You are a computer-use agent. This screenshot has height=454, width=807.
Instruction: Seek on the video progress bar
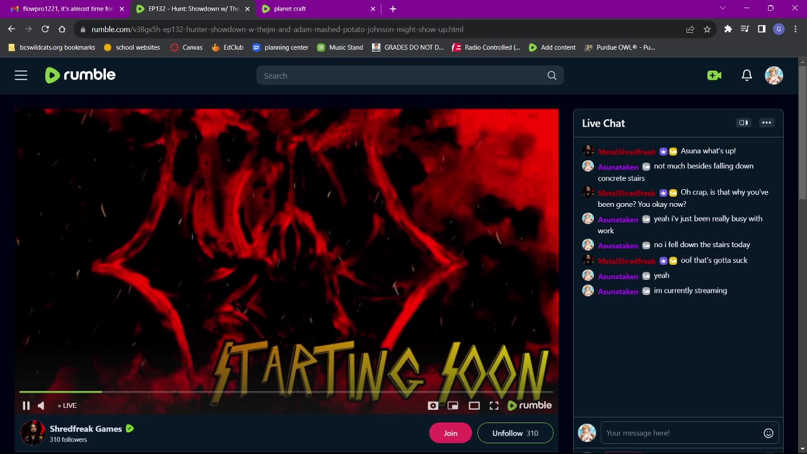286,392
